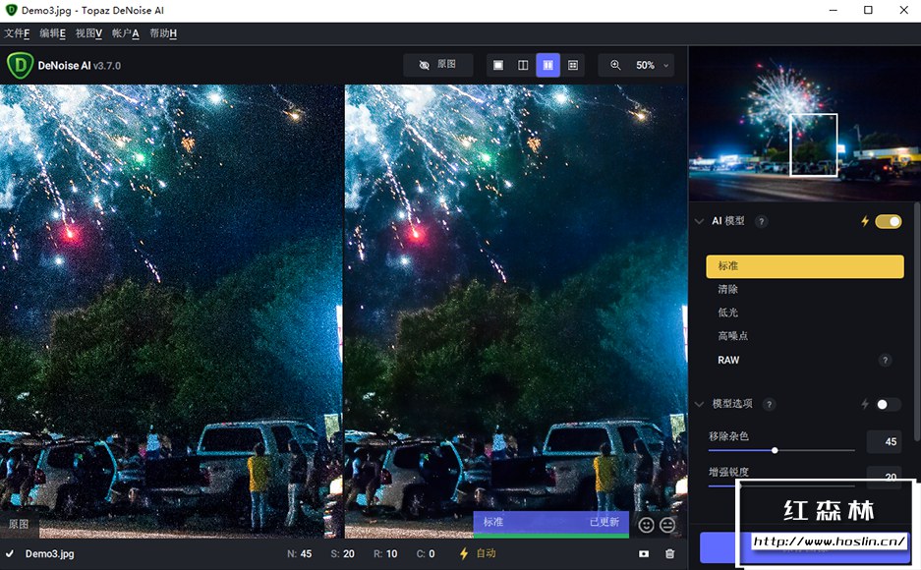
Task: Toggle the 原图 original view button
Action: pyautogui.click(x=438, y=65)
